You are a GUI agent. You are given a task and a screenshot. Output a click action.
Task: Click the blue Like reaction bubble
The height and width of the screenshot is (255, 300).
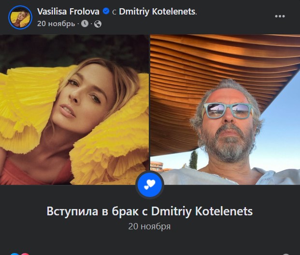click(x=15, y=254)
